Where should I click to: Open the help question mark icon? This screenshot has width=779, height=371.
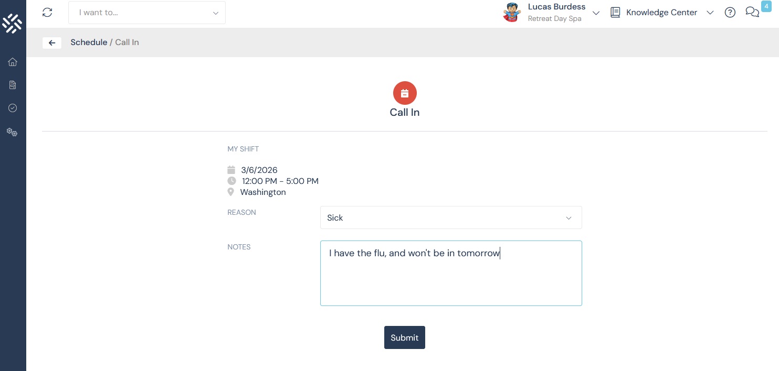(x=730, y=13)
